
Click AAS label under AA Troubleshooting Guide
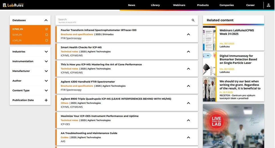(63, 141)
